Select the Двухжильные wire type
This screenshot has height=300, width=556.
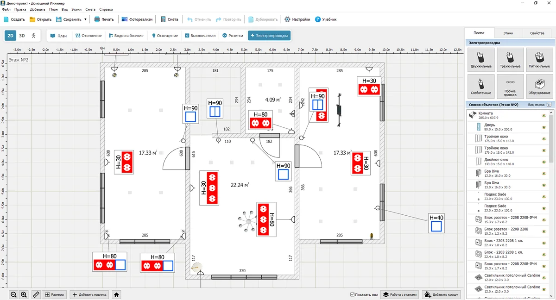click(x=480, y=59)
